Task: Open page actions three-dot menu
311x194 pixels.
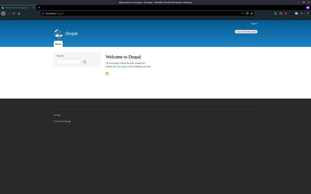Action: pyautogui.click(x=242, y=14)
